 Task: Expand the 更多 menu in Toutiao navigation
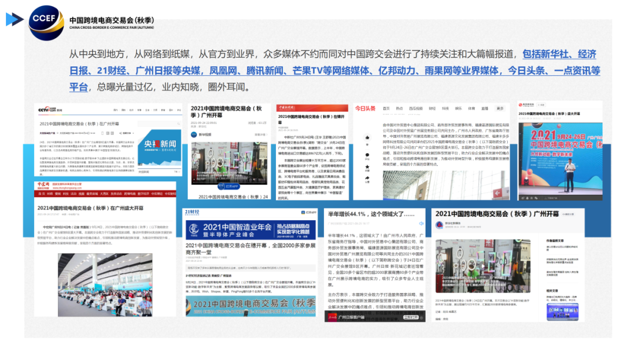(500, 109)
